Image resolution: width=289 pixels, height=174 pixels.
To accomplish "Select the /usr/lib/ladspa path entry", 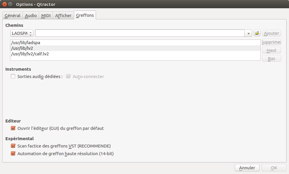I will point(26,43).
